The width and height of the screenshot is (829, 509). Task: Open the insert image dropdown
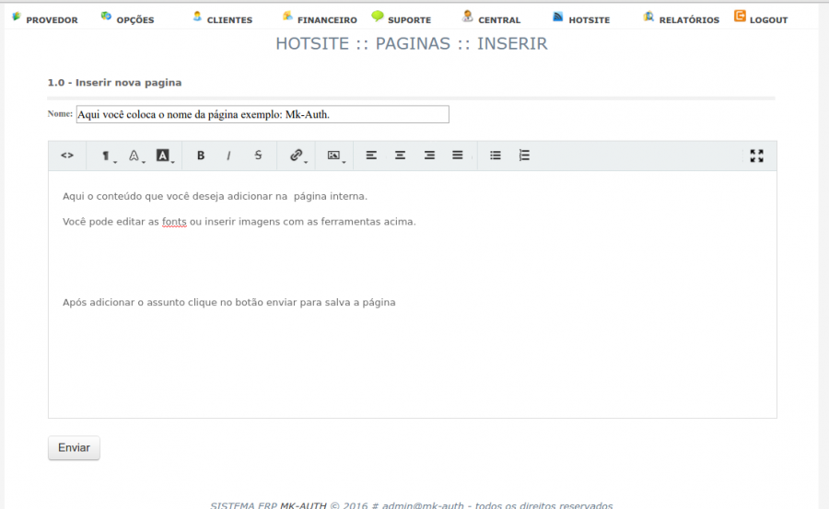pos(335,156)
